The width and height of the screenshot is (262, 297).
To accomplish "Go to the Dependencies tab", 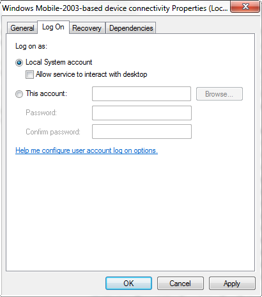I will click(x=131, y=28).
